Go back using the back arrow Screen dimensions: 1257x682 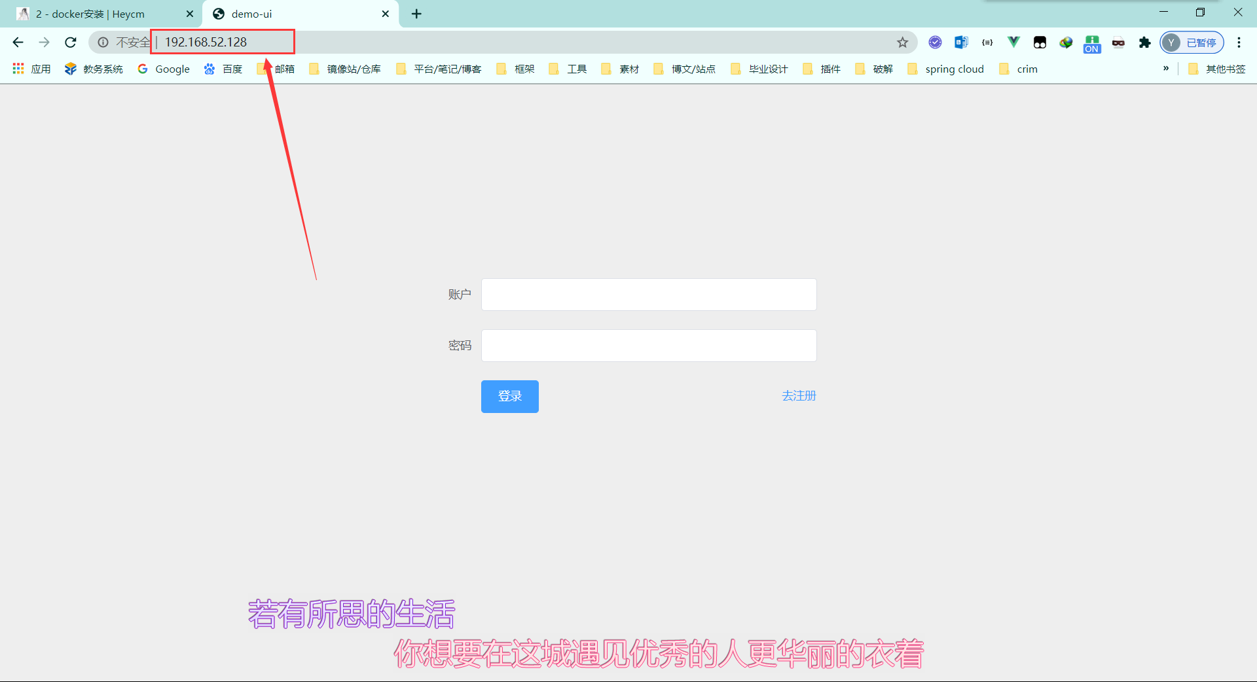click(x=18, y=42)
